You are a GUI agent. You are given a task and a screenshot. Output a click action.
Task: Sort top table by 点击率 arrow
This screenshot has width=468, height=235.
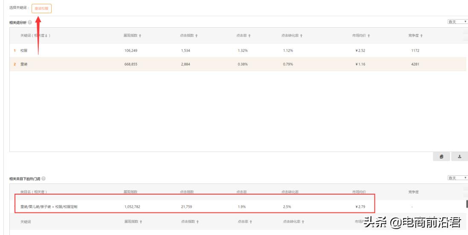point(250,36)
